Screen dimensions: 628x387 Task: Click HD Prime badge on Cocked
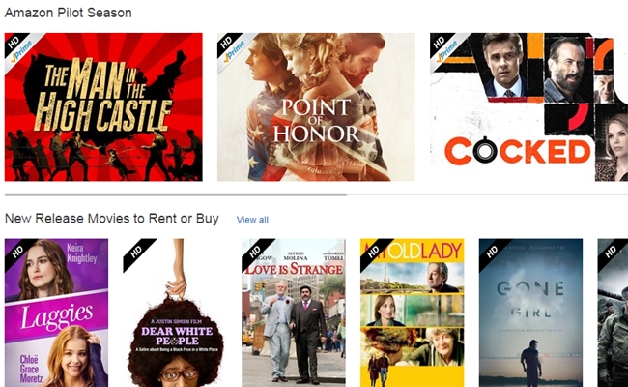444,48
